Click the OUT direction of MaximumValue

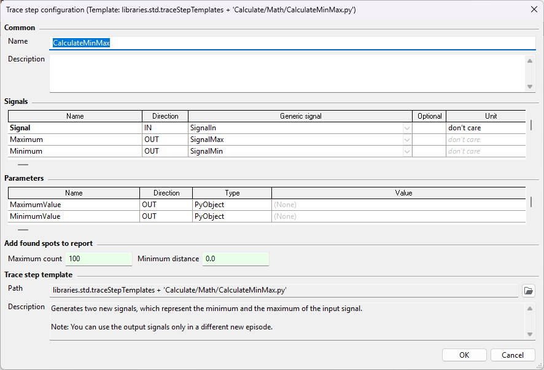click(x=166, y=205)
